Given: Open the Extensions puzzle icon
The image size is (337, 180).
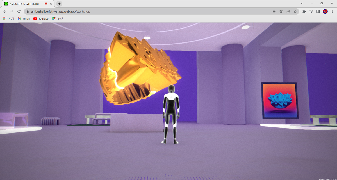Looking at the screenshot, I should 304,11.
